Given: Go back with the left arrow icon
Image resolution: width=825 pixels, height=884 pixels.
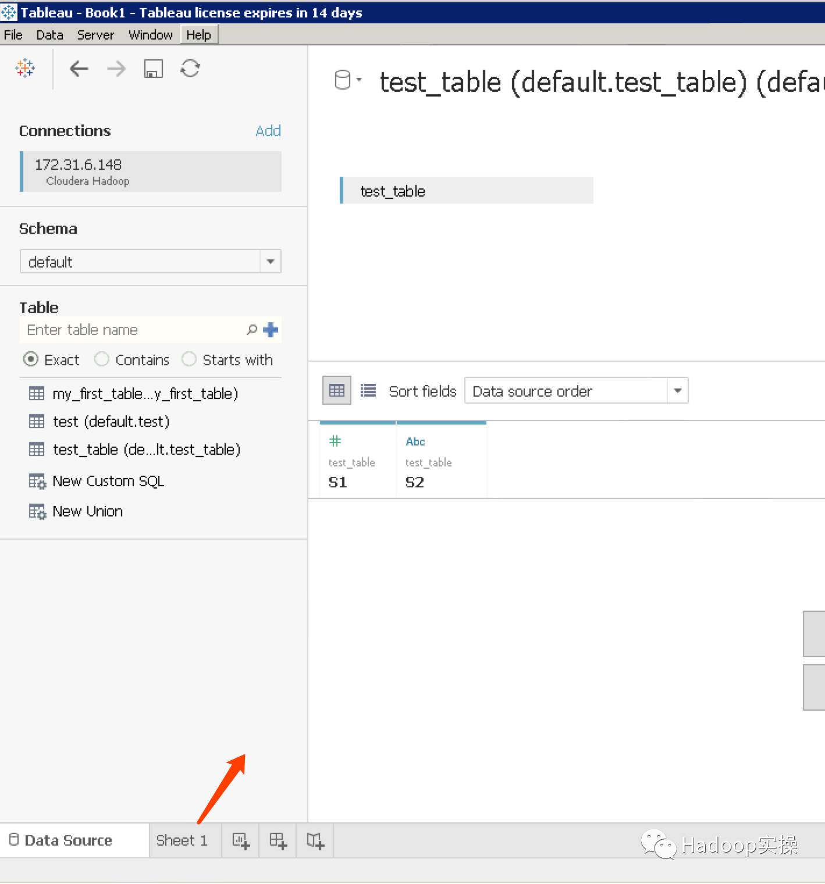Looking at the screenshot, I should (x=79, y=69).
